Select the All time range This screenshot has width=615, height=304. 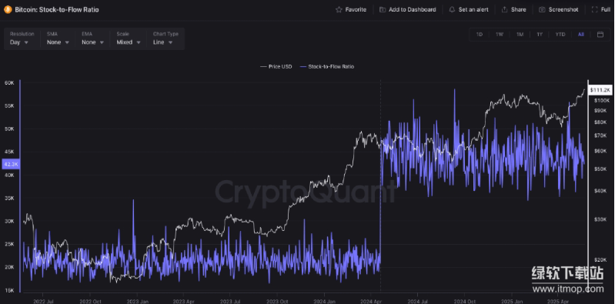[581, 35]
